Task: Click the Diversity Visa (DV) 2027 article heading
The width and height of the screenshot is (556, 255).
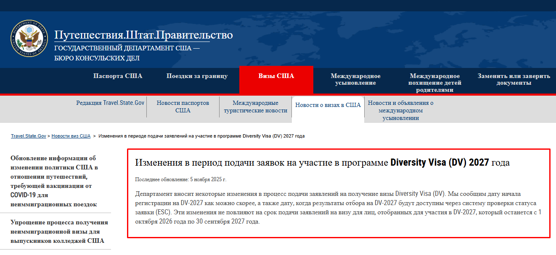Action: pyautogui.click(x=322, y=163)
